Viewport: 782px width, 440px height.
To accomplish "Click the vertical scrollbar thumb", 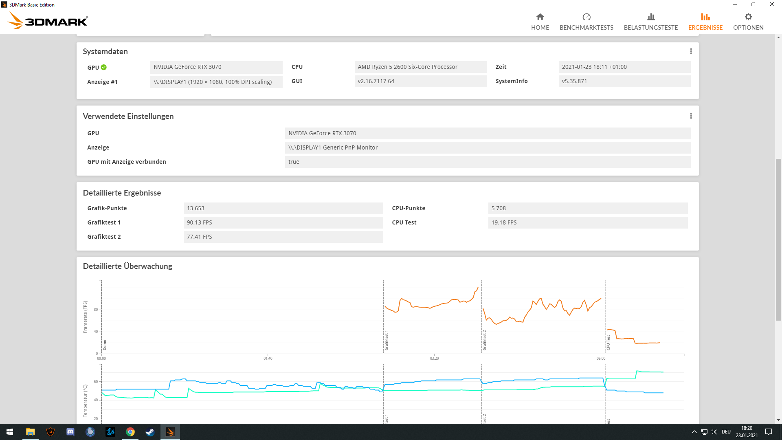I will [778, 240].
